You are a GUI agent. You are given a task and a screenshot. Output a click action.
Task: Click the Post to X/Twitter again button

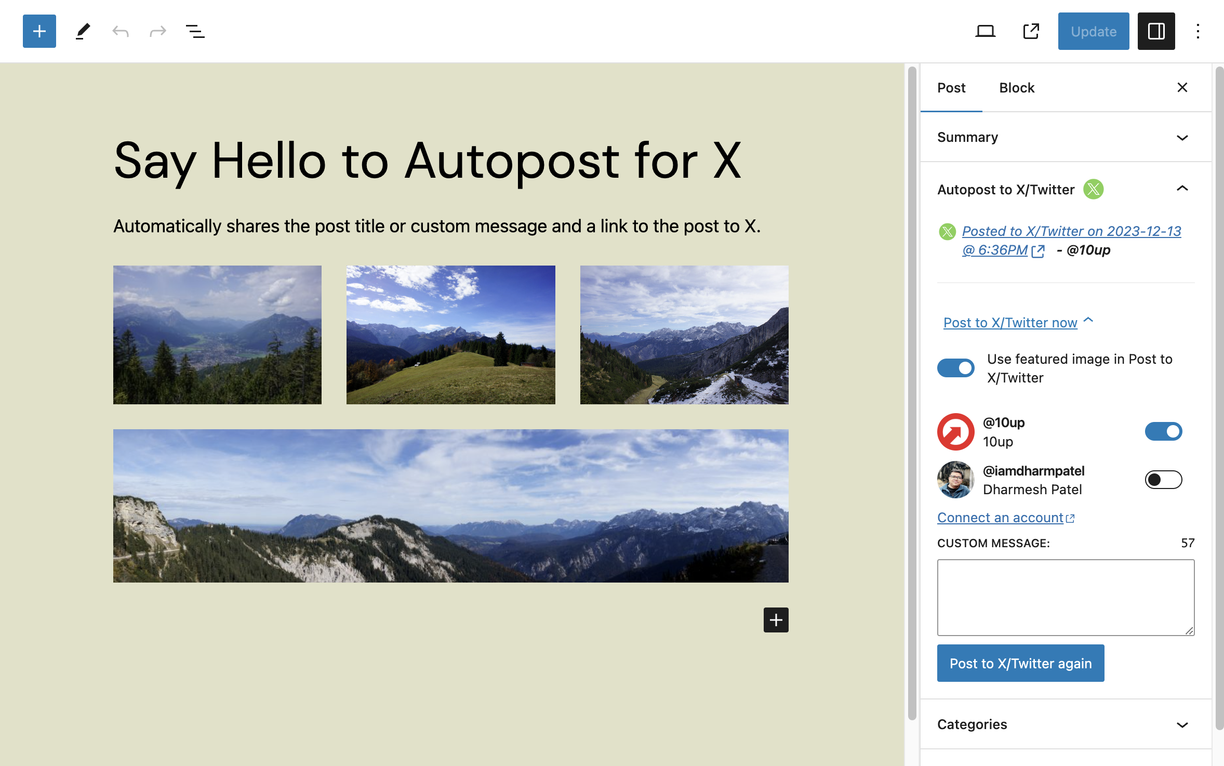(x=1020, y=663)
